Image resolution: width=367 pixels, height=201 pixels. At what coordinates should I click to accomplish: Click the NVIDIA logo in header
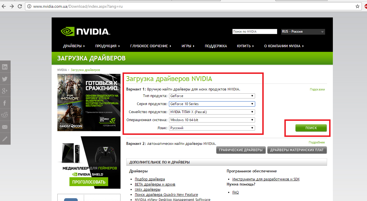point(86,31)
